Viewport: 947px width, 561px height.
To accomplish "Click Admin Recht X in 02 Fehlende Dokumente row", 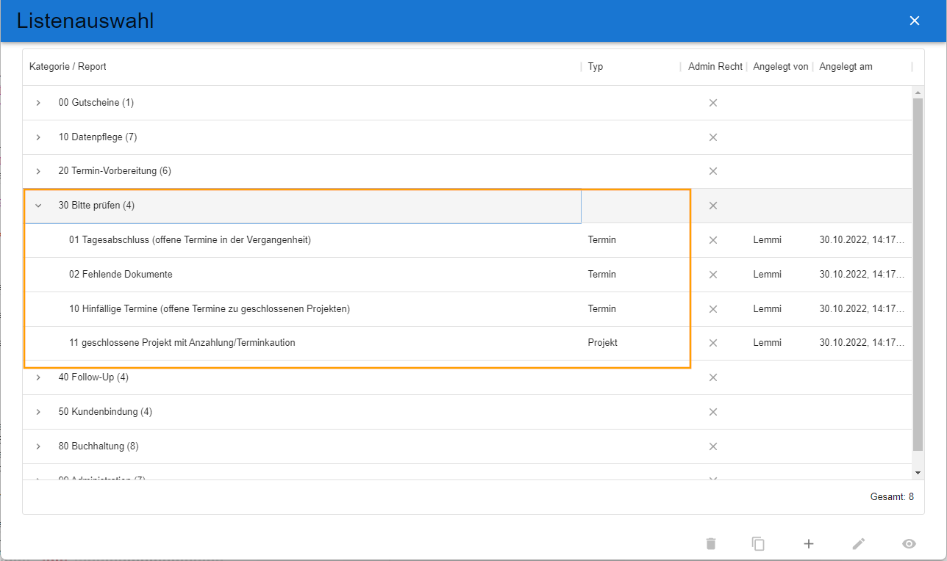I will [712, 275].
